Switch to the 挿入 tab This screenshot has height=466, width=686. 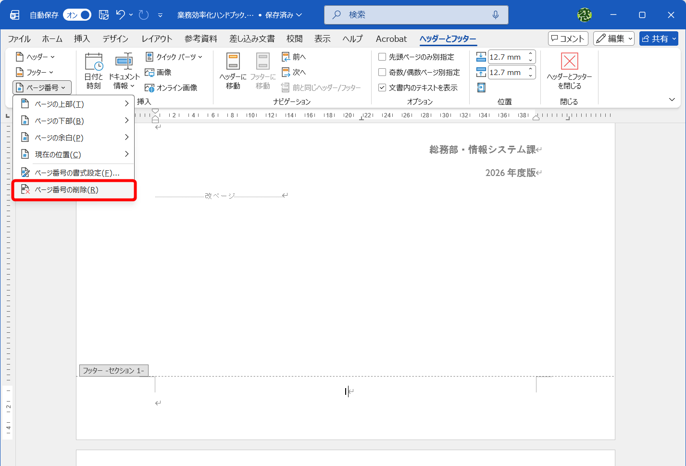(x=82, y=39)
